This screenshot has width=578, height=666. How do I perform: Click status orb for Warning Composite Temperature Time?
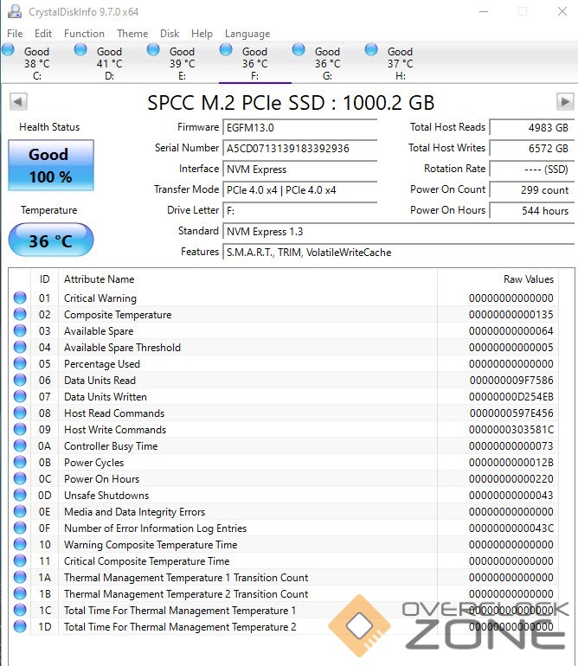coord(20,544)
